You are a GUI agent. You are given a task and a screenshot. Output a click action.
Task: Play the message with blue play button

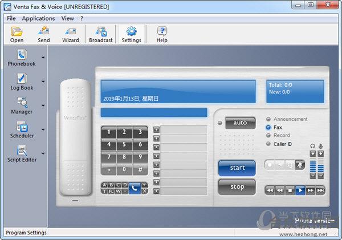300,190
